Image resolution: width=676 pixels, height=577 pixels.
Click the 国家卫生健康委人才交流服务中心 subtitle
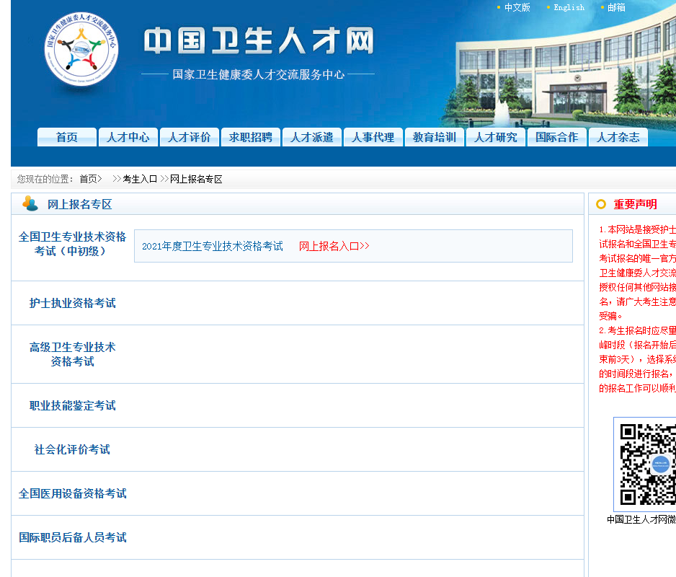coord(258,75)
